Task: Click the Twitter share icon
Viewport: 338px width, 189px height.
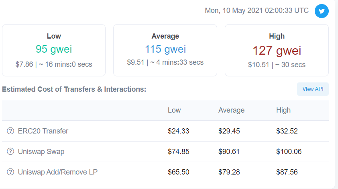Action: click(322, 11)
